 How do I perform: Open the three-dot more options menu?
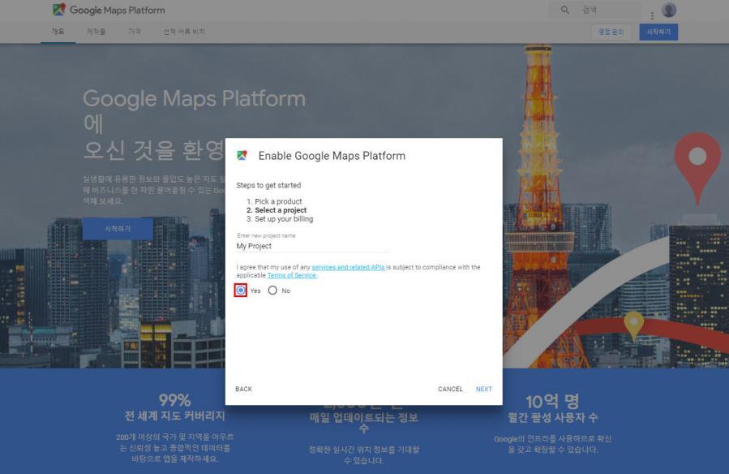651,14
